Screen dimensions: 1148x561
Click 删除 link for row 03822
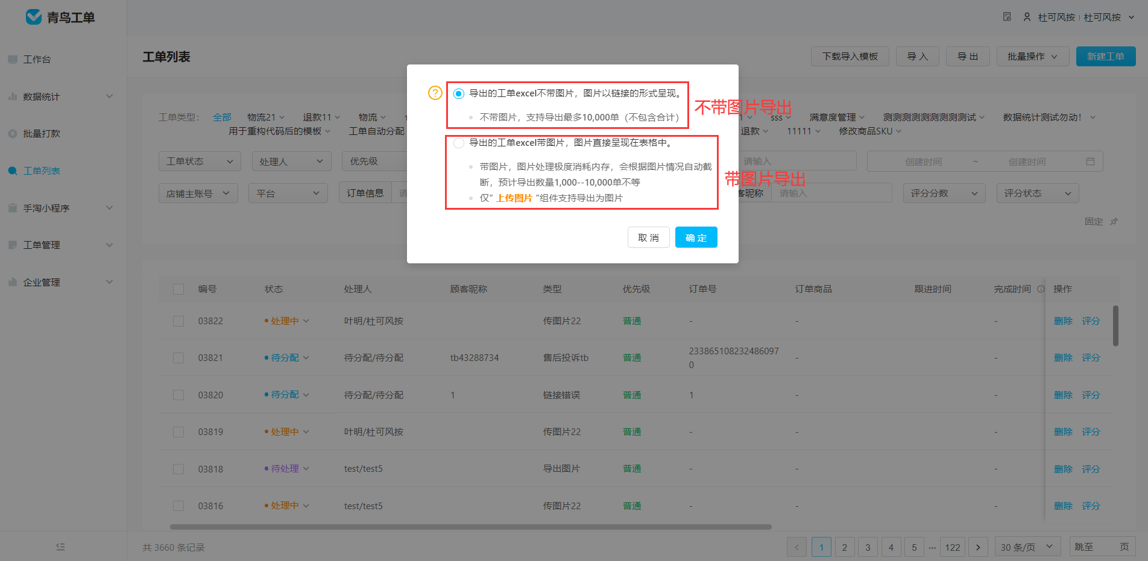pyautogui.click(x=1063, y=321)
